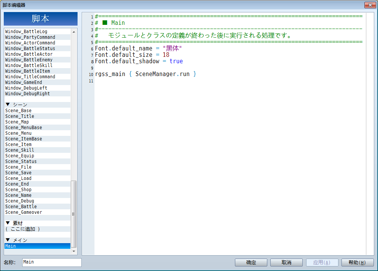Open the Window_BattleItem script
Screen dimensions: 378x271
(x=37, y=71)
